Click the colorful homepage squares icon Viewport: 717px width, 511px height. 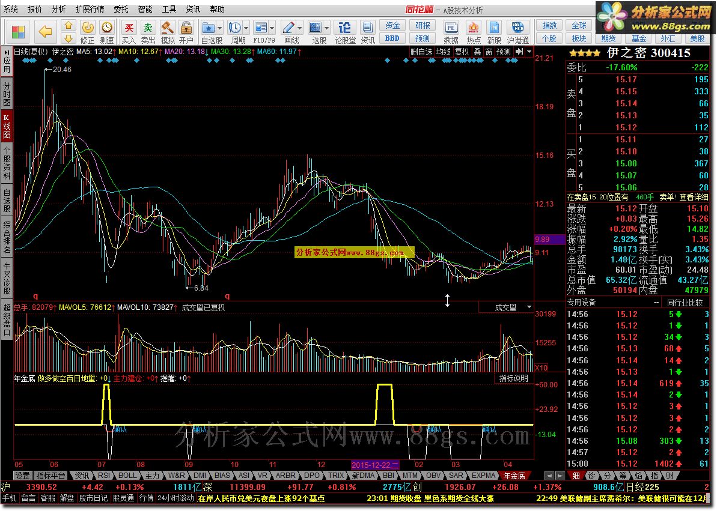[x=18, y=32]
